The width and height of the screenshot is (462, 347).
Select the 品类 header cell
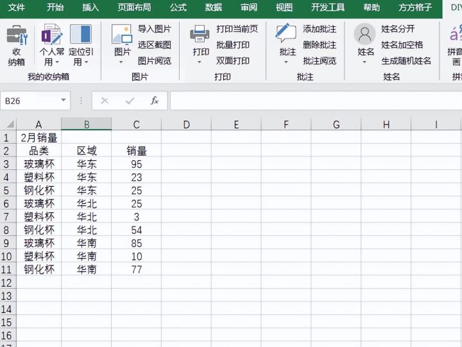[38, 151]
